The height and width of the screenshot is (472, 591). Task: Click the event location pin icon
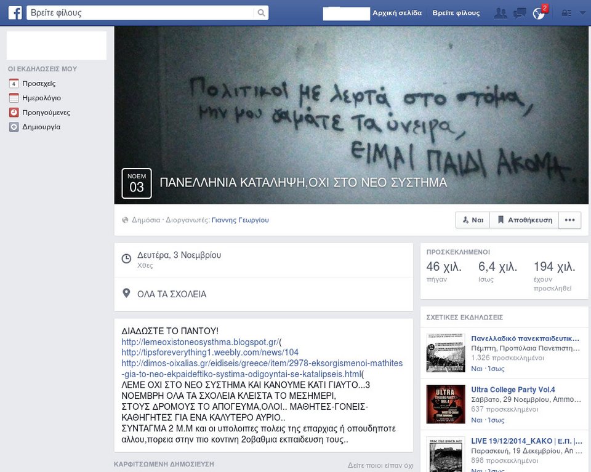tap(125, 294)
